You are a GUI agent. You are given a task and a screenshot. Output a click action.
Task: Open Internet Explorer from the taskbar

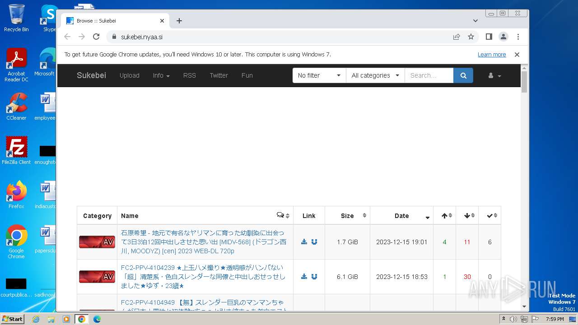tap(36, 319)
